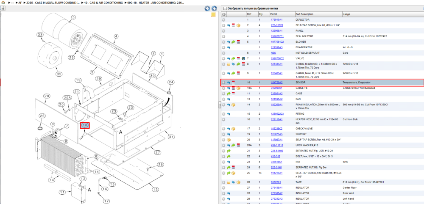Click the package icon in CHECK VALVE row
The height and width of the screenshot is (204, 424).
tap(233, 128)
